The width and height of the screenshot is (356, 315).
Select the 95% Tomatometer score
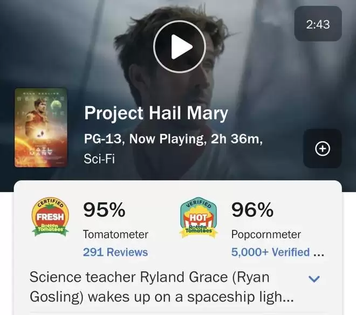[x=104, y=211]
